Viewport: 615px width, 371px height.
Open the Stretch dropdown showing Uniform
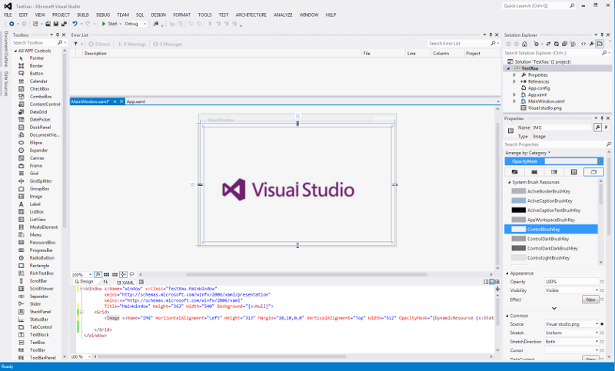point(572,333)
